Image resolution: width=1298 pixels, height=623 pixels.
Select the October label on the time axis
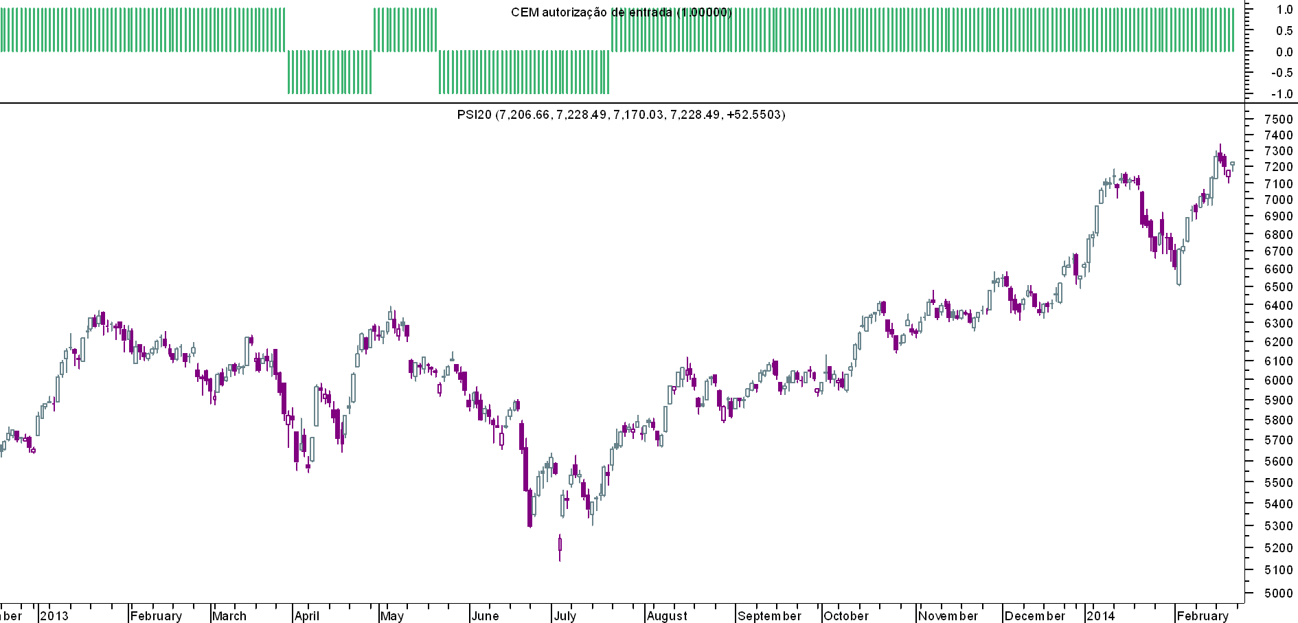[846, 615]
